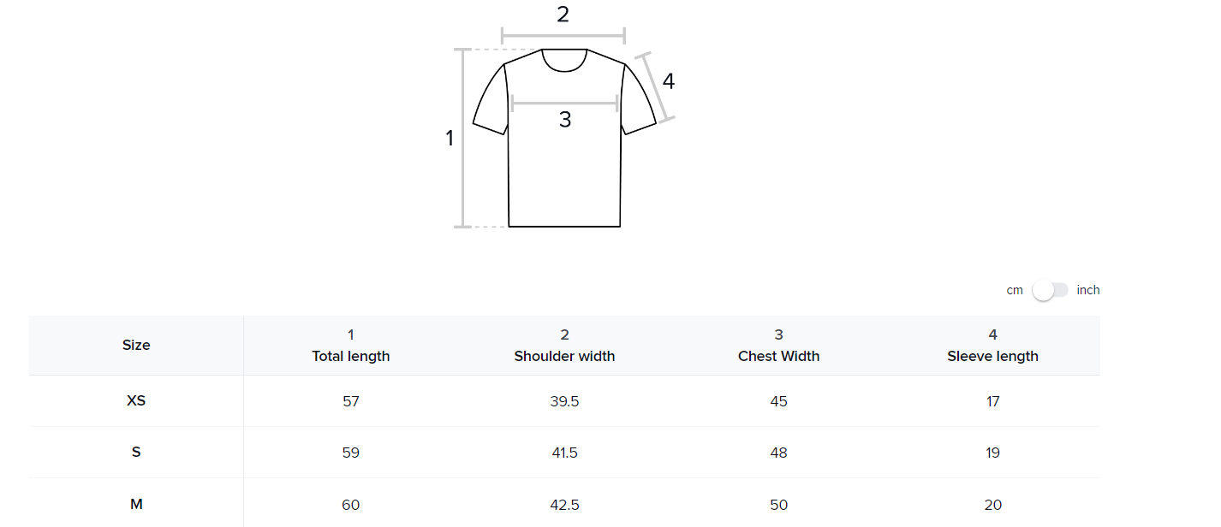1221x527 pixels.
Task: Click the "inch" unit label
Action: coord(1088,290)
